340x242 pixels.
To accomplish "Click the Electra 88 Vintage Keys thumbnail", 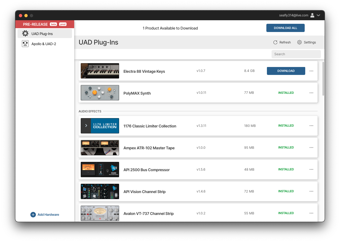I will (x=100, y=71).
